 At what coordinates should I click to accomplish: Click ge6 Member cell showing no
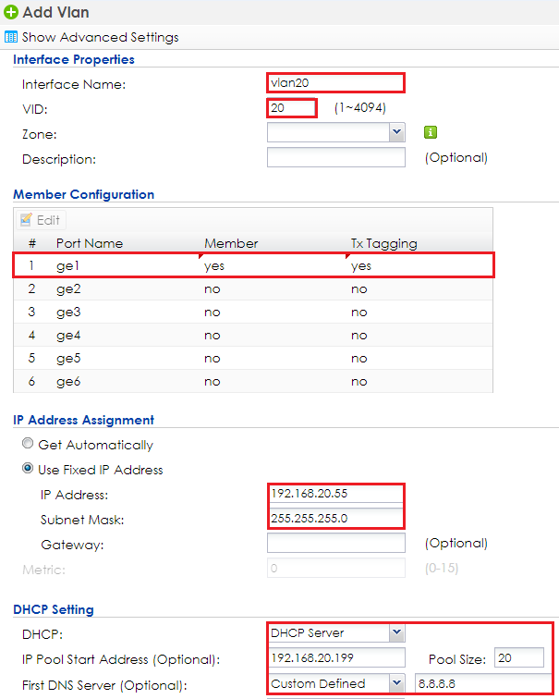[x=212, y=382]
